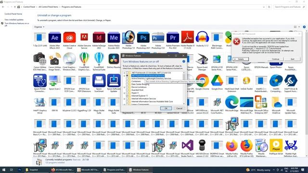Viewport: 308px width, 173px height.
Task: Enable the Hyper-V feature checkbox
Action: [x=127, y=93]
